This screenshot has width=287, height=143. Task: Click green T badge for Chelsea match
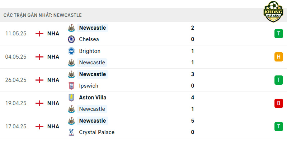[279, 34]
